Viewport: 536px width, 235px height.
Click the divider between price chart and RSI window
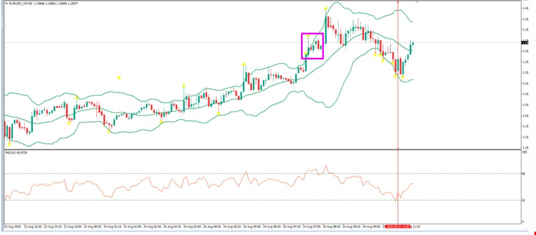click(x=262, y=149)
